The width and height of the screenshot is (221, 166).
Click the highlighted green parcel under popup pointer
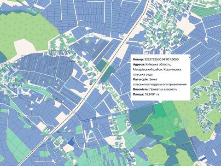click(159, 110)
